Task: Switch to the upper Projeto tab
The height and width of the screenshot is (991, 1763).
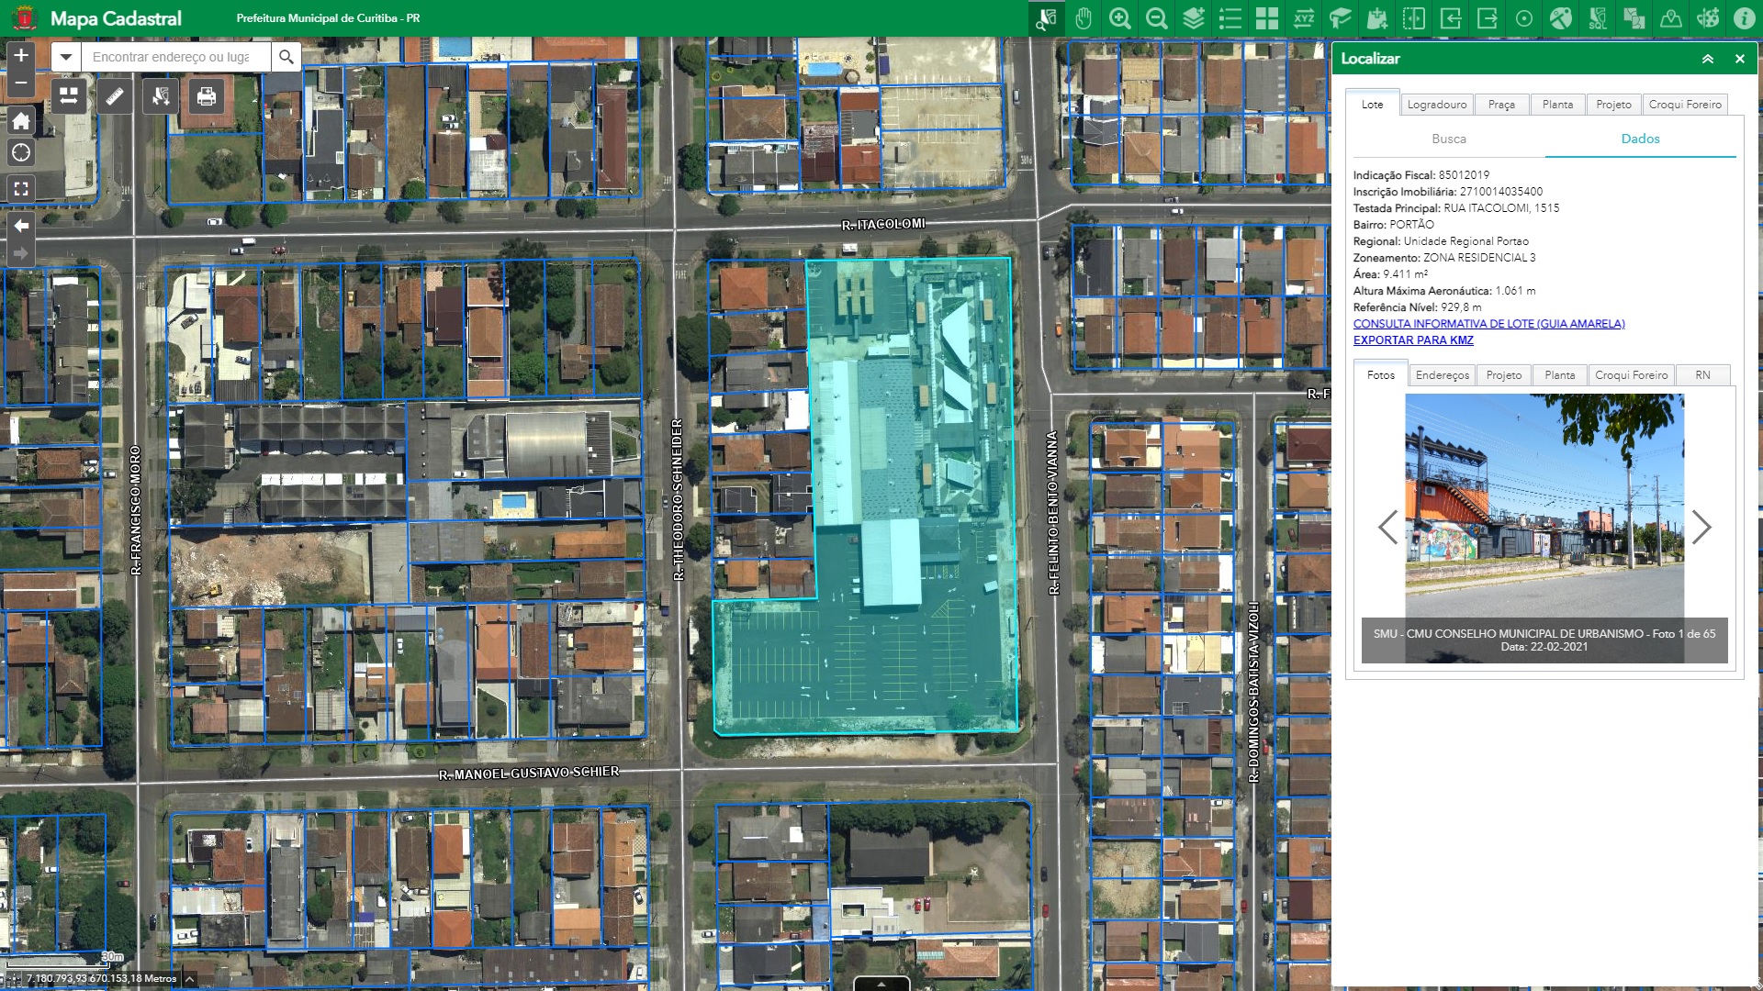Action: (1613, 105)
